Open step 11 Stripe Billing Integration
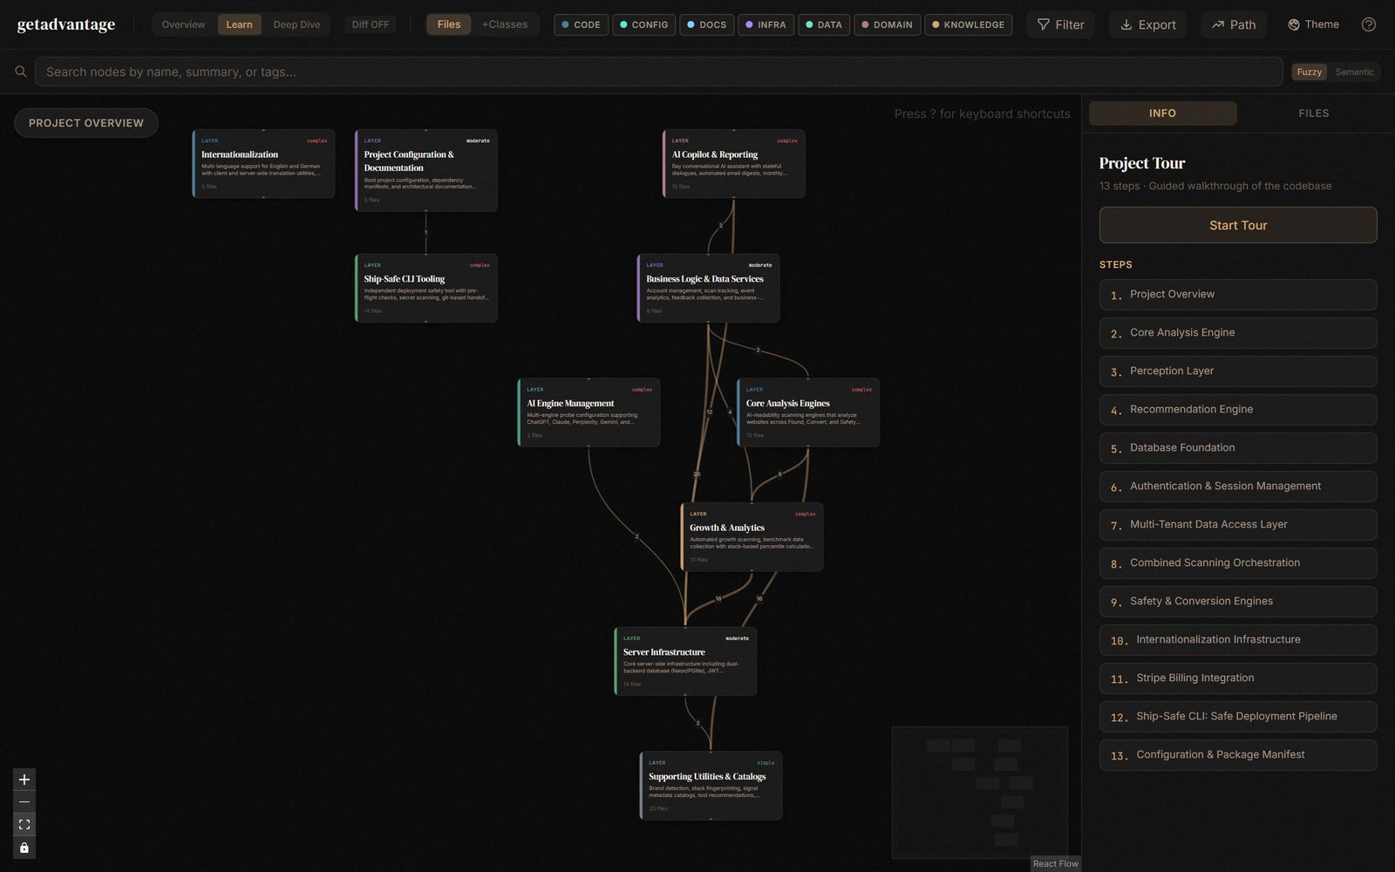The width and height of the screenshot is (1395, 872). [1238, 678]
